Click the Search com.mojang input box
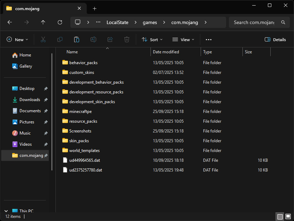Screen dimensions: 294x221 pos(254,22)
